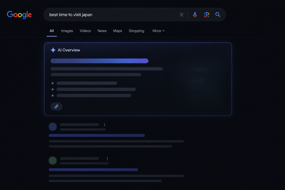Screen dimensions: 285x190
Task: Clear the search query with X
Action: [181, 15]
